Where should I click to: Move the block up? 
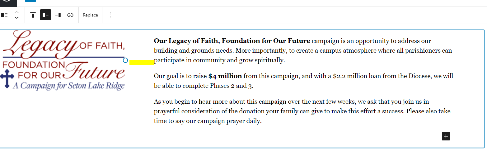[17, 12]
